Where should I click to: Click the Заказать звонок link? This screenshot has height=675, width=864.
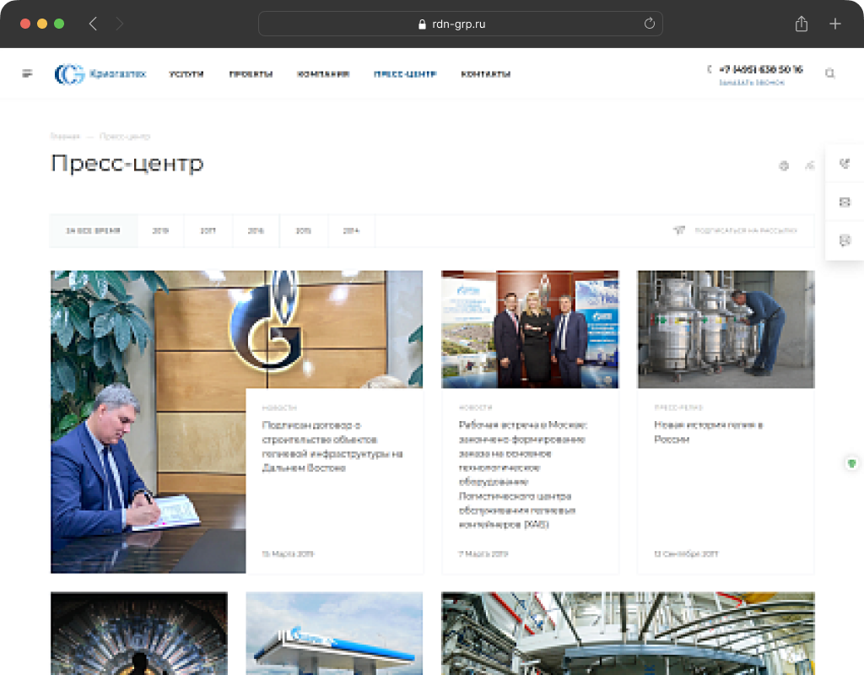[x=751, y=83]
